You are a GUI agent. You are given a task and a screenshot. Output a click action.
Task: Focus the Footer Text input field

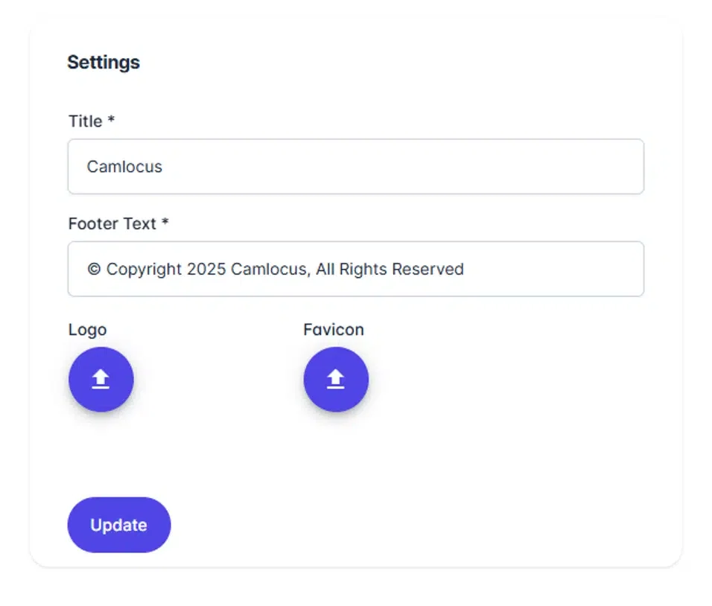[355, 269]
